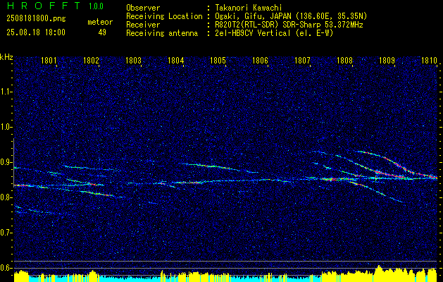Click the 1805 time axis marker
443x282 pixels.
tap(218, 60)
